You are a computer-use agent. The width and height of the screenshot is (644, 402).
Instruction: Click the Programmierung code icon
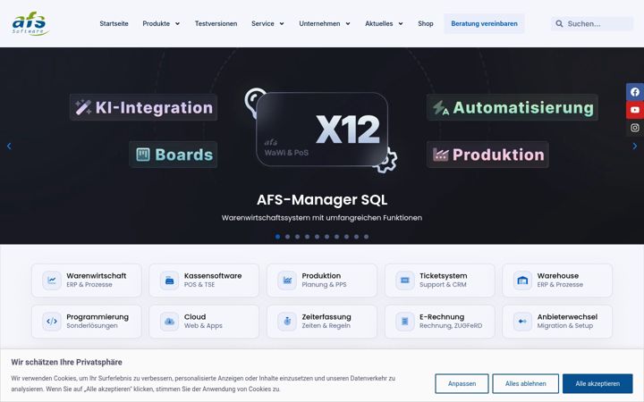coord(52,322)
